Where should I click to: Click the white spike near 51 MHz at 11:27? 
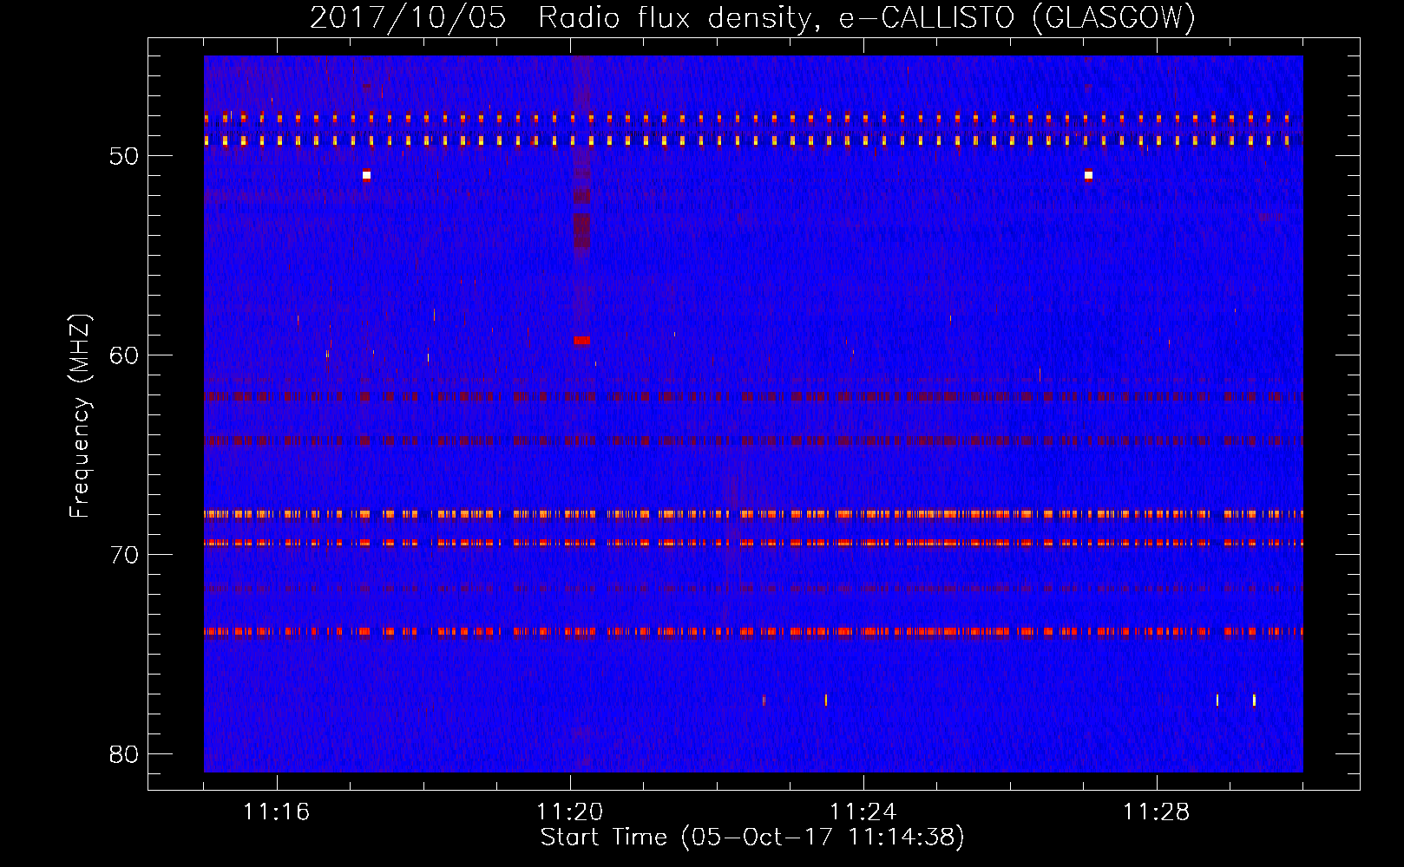click(1088, 175)
